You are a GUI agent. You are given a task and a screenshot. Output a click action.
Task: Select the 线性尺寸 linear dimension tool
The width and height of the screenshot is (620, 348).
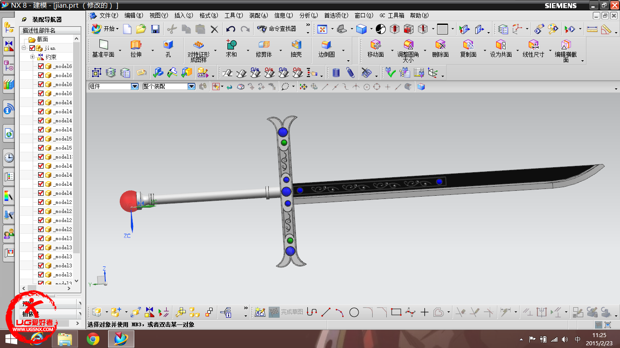click(533, 49)
